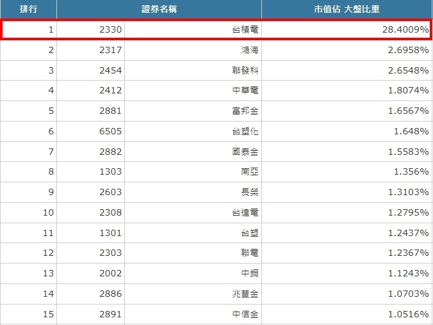
Task: Click the 1.0703% weight value
Action: coord(408,293)
